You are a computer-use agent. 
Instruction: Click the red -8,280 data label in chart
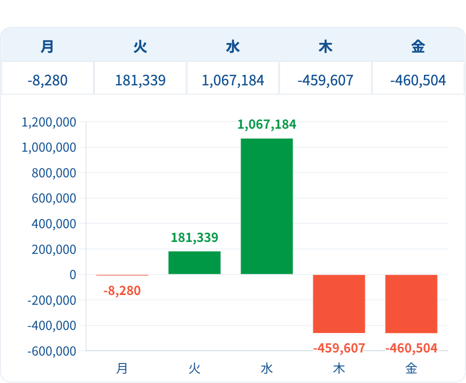point(122,291)
